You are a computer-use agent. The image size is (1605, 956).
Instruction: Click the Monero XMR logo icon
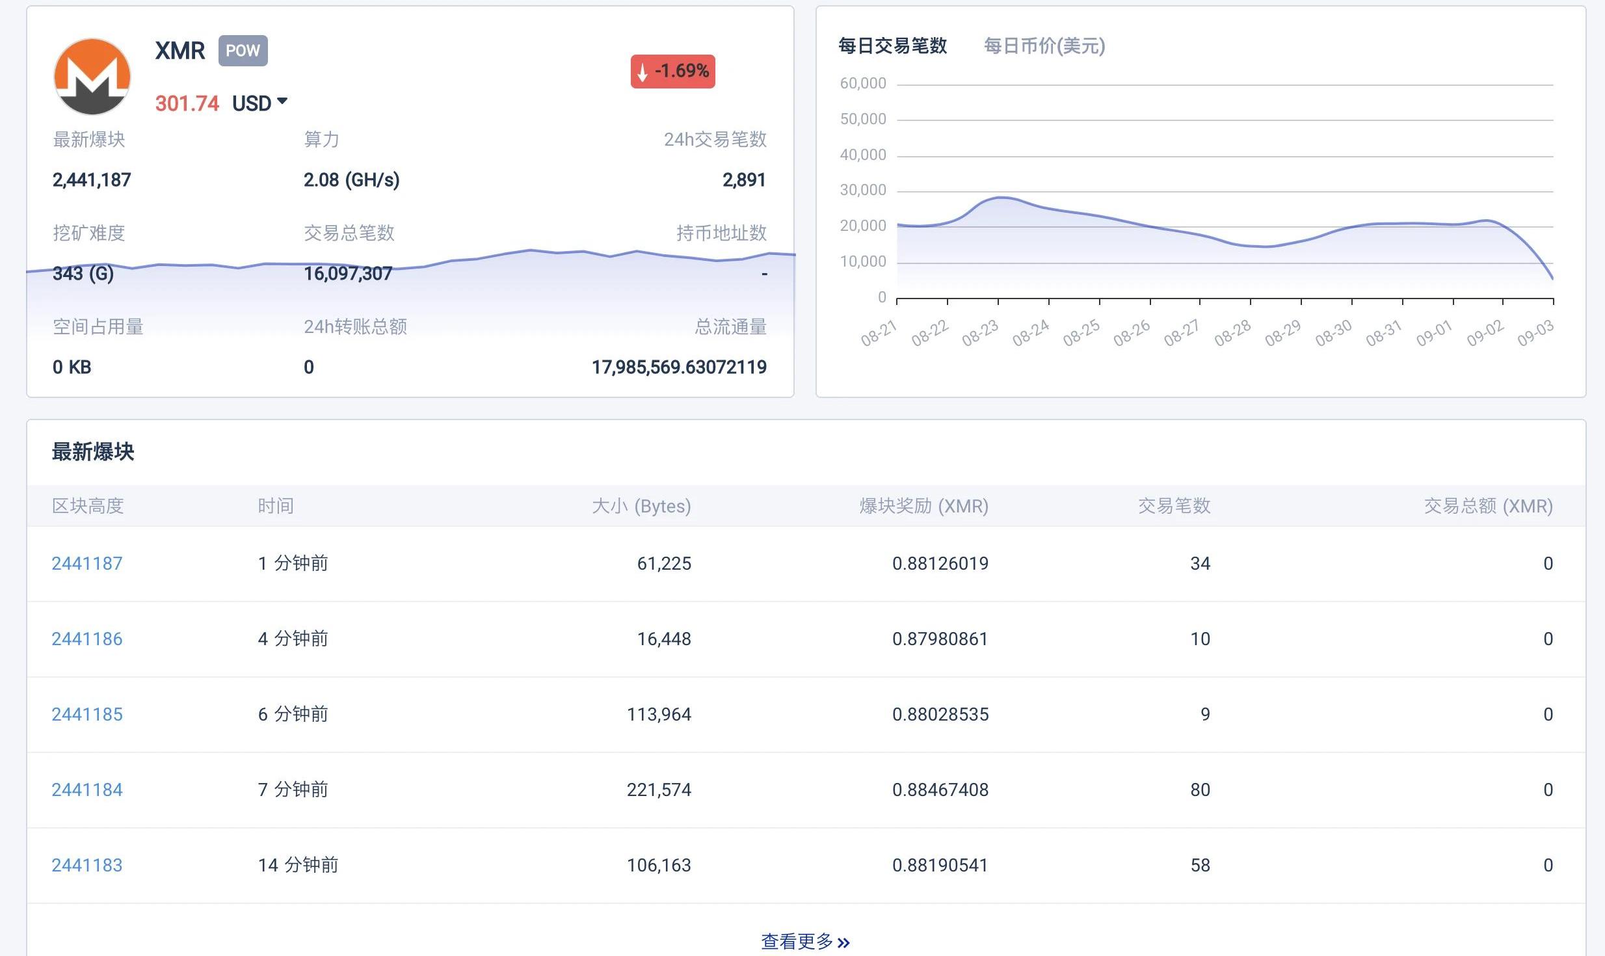pos(92,77)
